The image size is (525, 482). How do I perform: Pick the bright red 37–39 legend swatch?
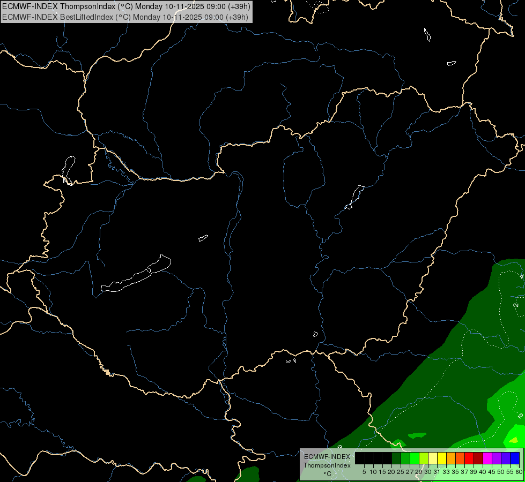(x=469, y=458)
